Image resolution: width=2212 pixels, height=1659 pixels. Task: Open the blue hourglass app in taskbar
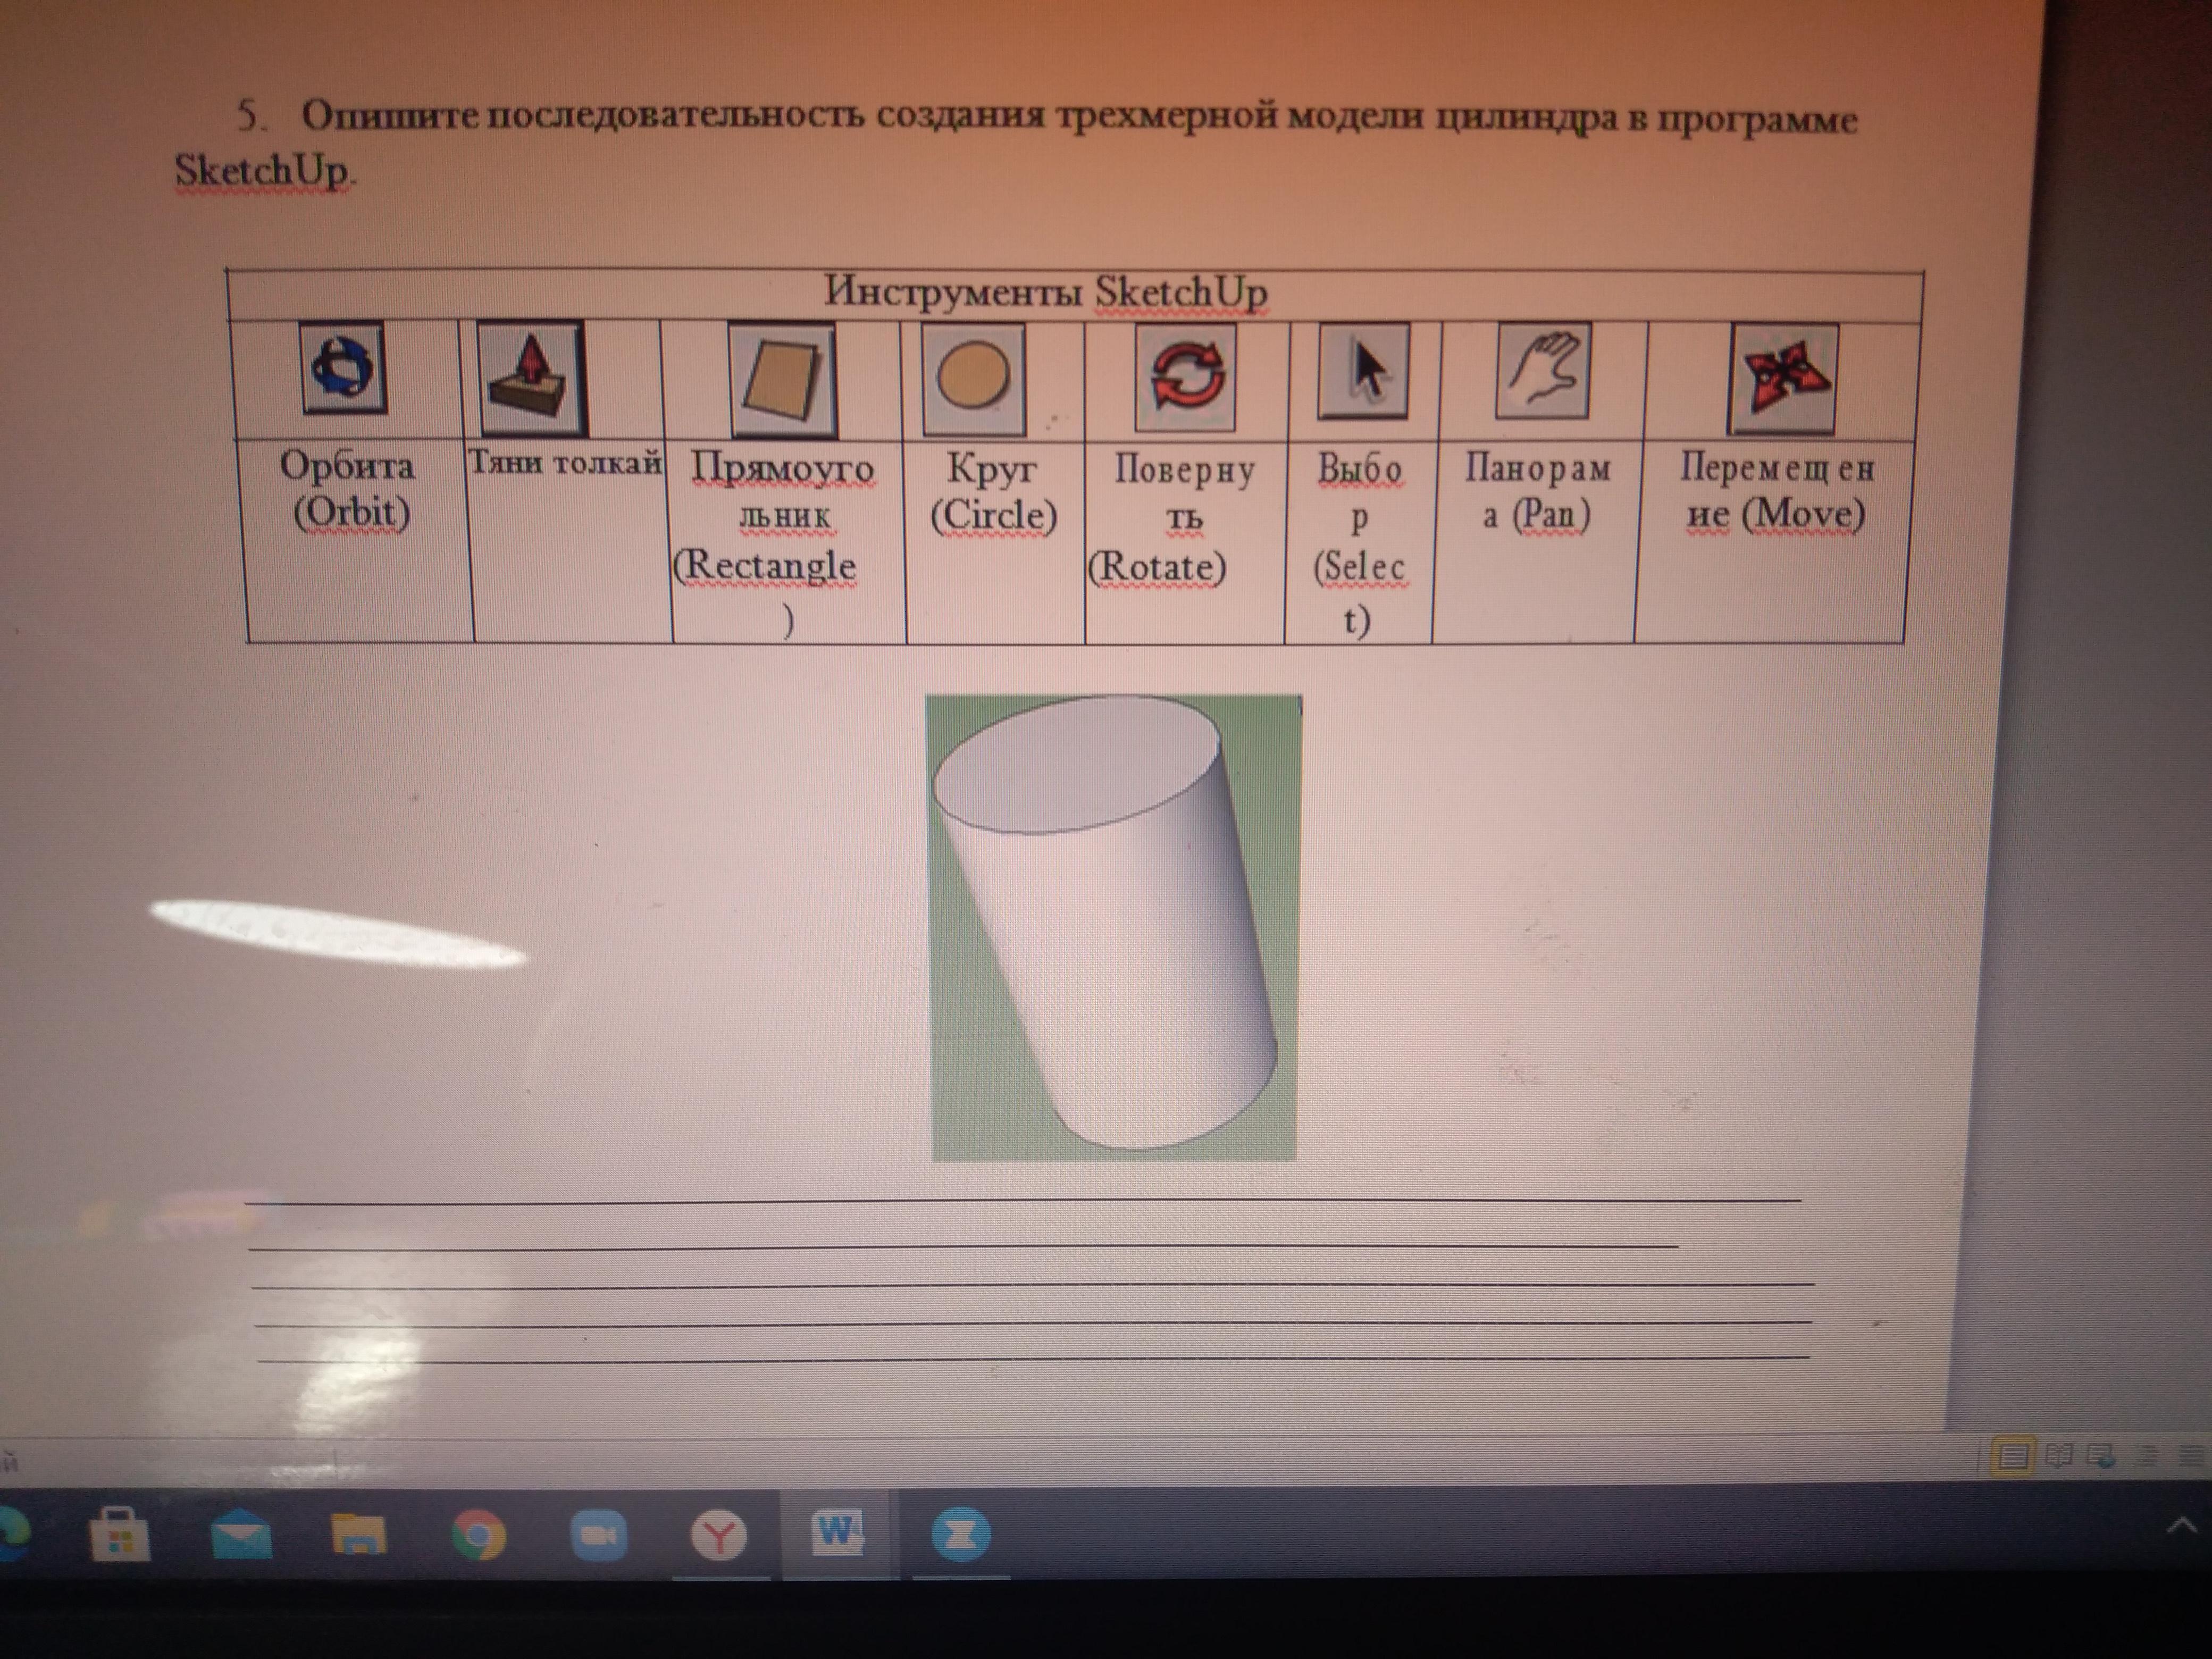[x=960, y=1535]
